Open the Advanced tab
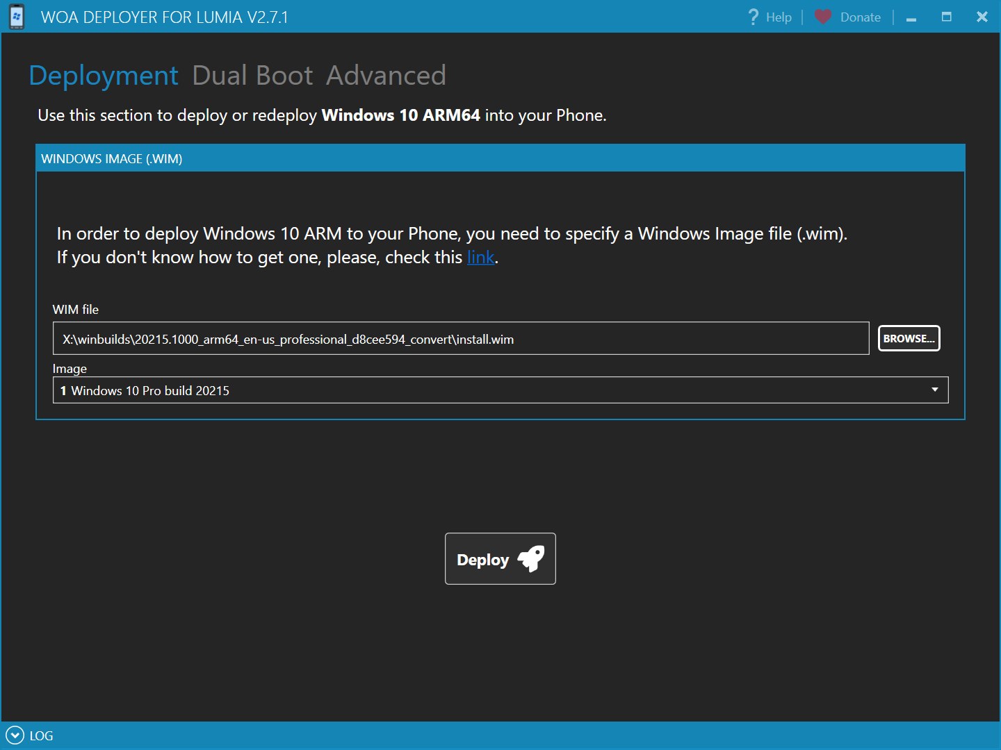The height and width of the screenshot is (750, 1001). point(386,76)
